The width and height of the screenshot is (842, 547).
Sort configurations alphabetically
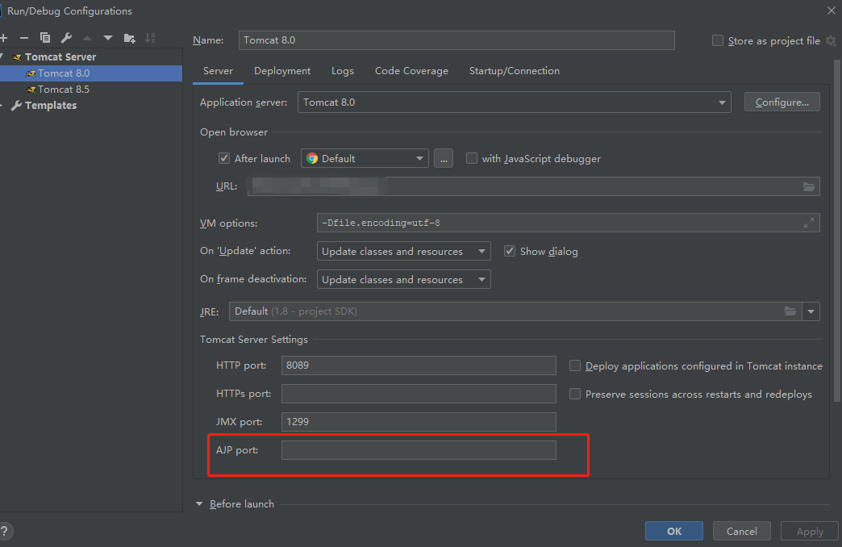[150, 38]
